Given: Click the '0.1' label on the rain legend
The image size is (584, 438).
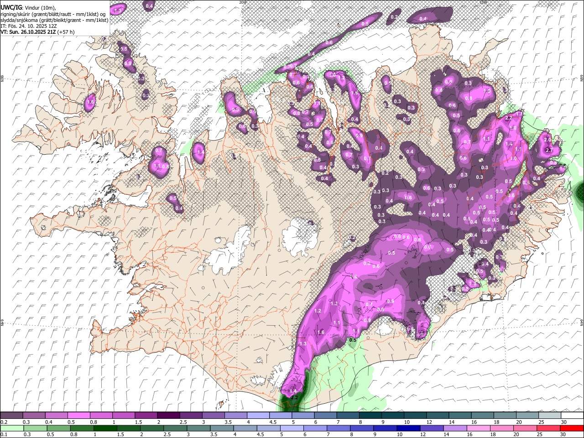Looking at the screenshot, I should click(4, 434).
